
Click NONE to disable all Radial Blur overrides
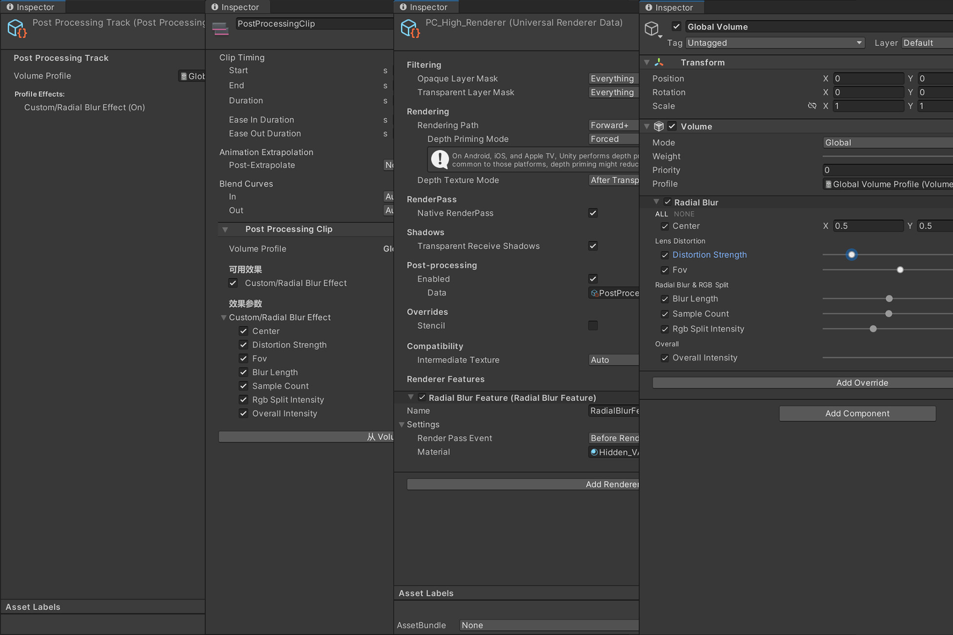pos(684,214)
